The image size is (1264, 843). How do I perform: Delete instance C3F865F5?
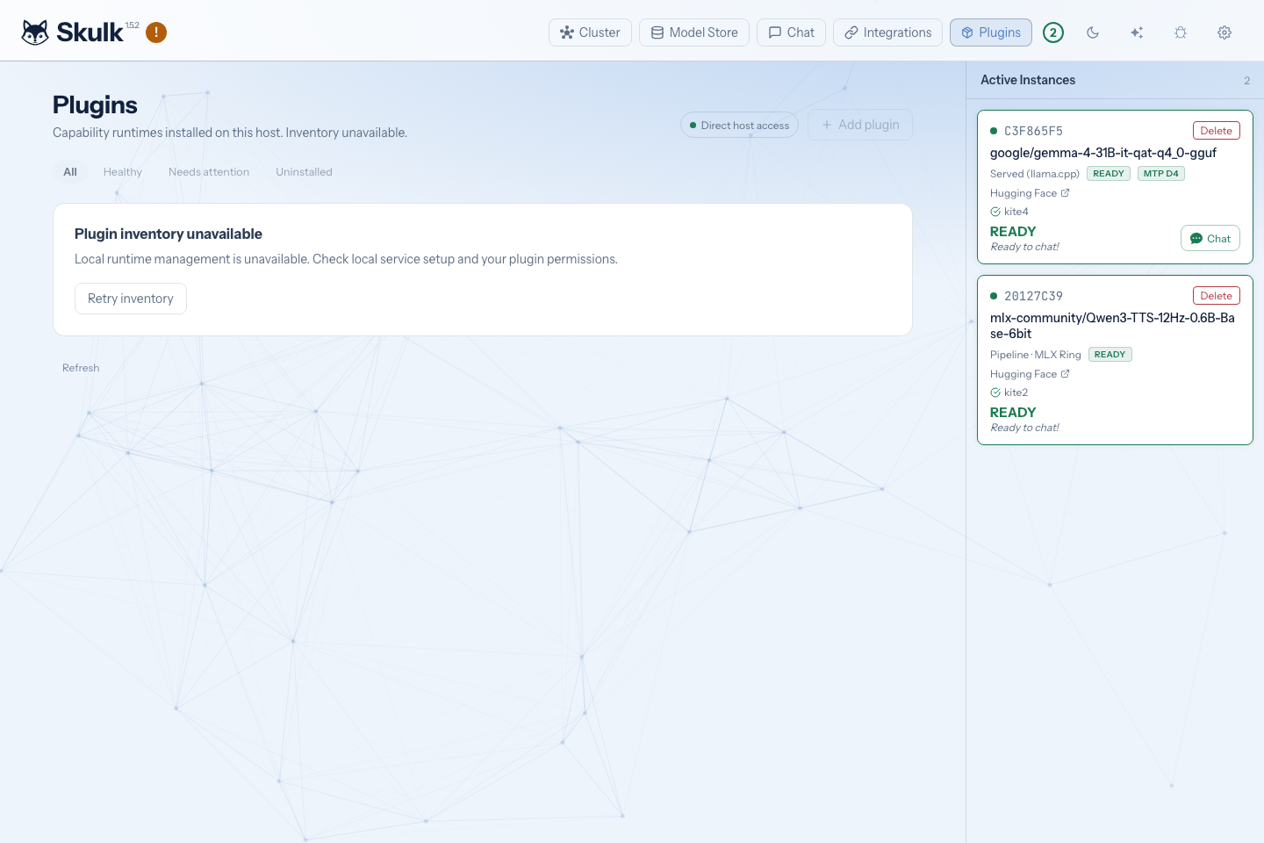tap(1216, 131)
